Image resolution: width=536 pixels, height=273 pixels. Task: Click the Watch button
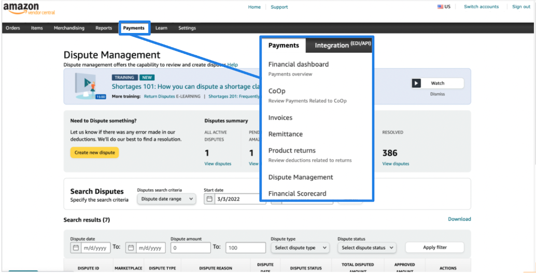coord(438,83)
